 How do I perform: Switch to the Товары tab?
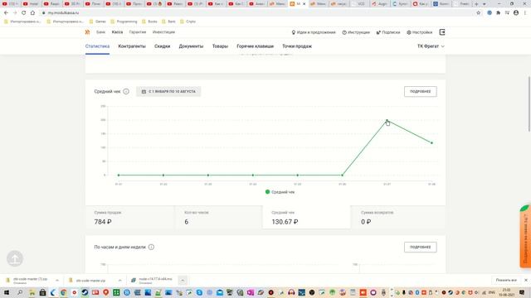220,46
